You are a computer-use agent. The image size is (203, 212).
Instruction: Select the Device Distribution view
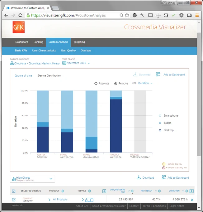50,75
